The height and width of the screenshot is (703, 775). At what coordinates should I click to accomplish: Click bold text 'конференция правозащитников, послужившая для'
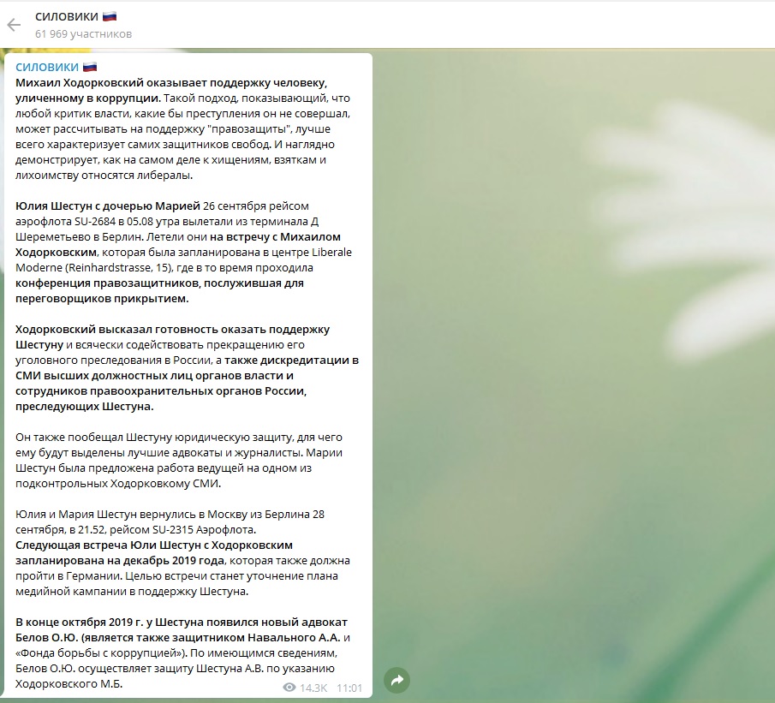(x=159, y=283)
